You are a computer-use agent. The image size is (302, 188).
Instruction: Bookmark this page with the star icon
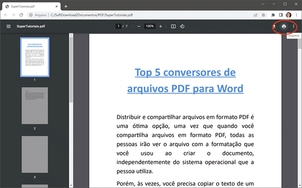click(x=263, y=15)
